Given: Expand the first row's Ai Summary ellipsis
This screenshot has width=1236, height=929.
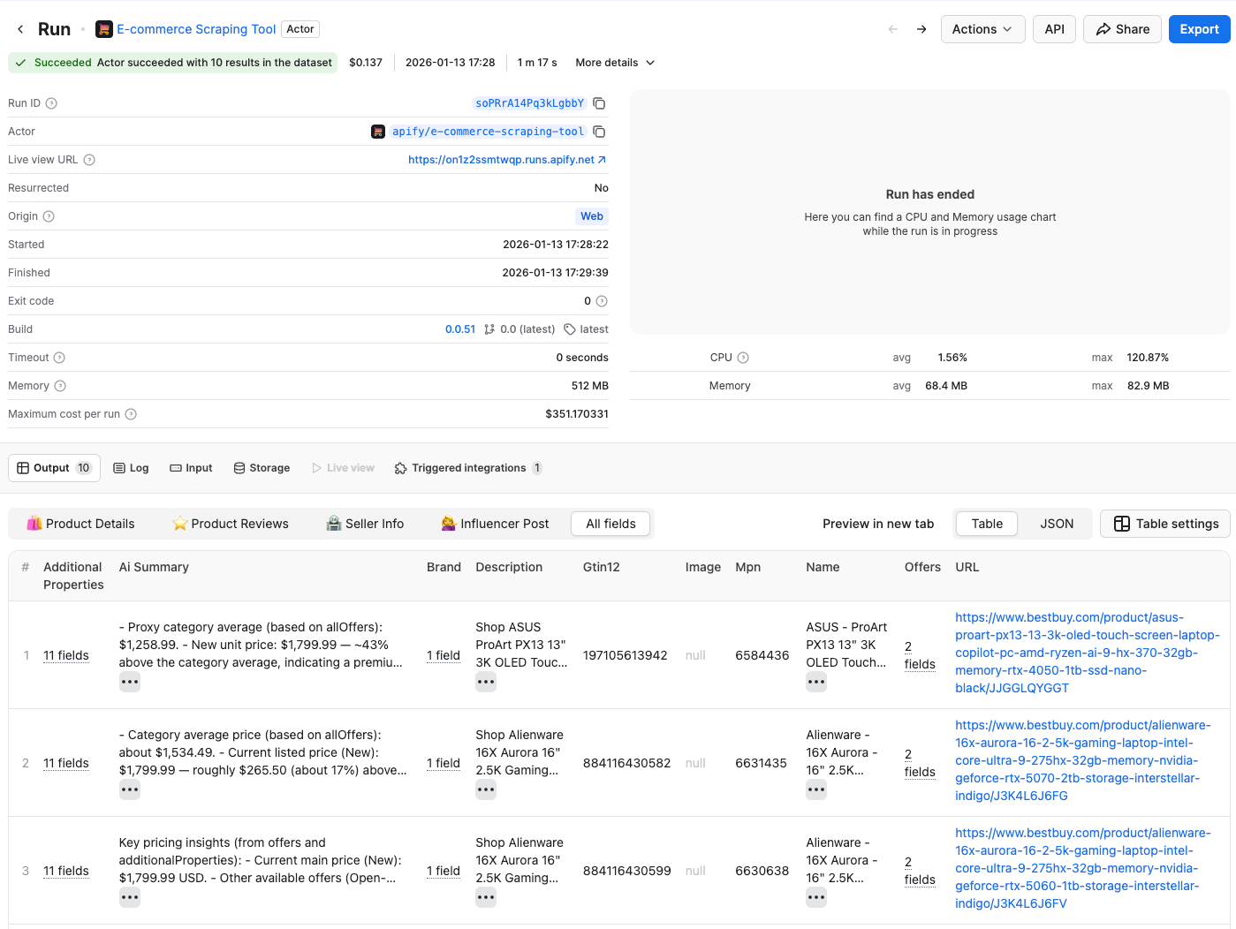Looking at the screenshot, I should point(130,682).
